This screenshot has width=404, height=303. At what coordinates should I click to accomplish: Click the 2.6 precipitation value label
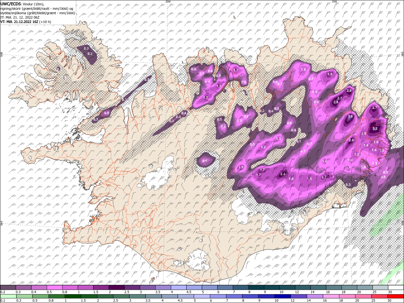[351, 140]
